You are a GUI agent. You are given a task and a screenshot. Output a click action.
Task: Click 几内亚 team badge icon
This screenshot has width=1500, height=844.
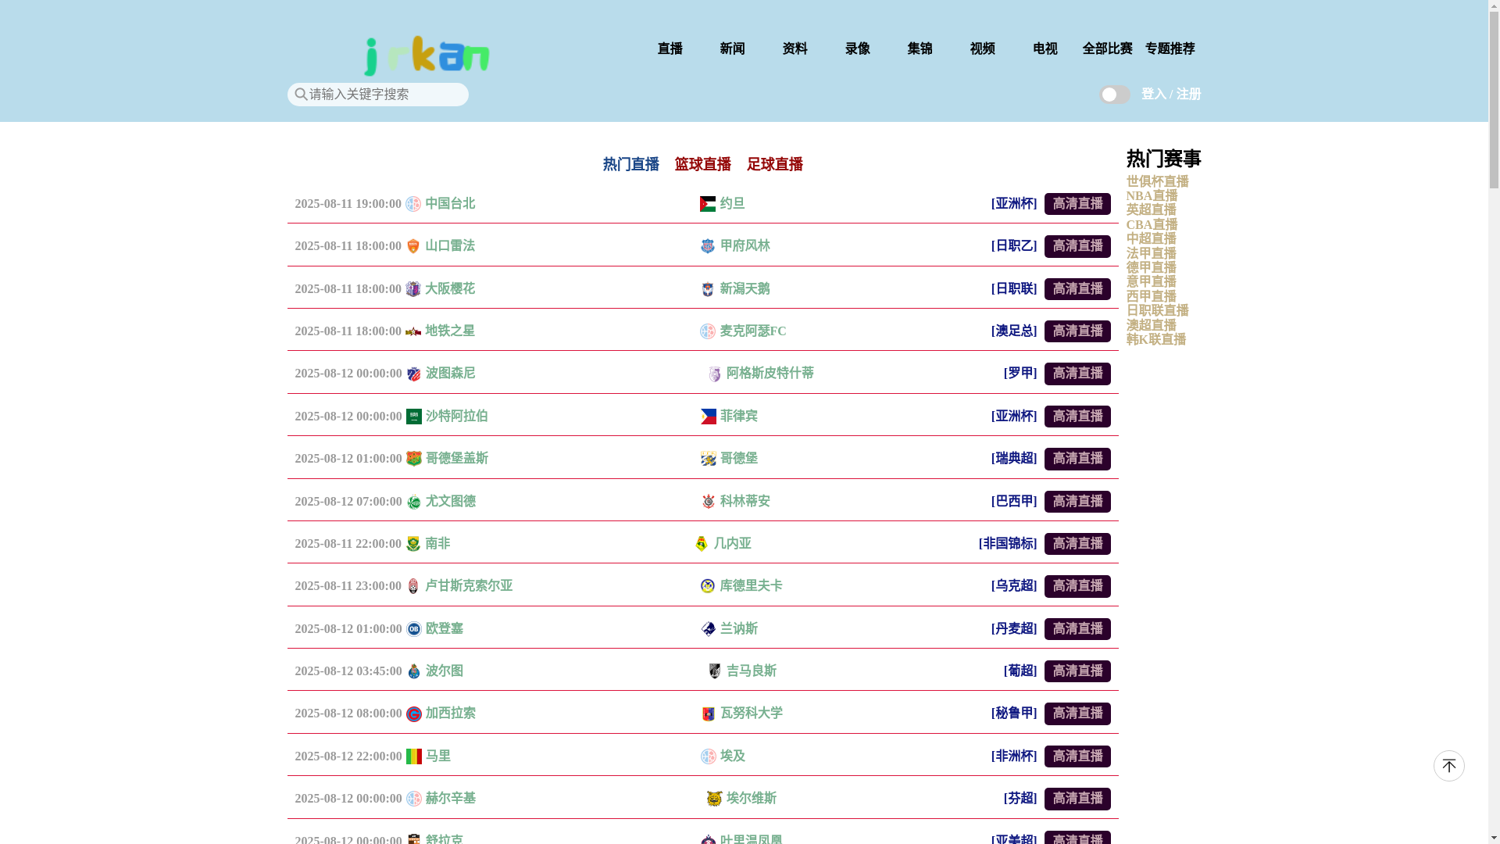tap(702, 544)
